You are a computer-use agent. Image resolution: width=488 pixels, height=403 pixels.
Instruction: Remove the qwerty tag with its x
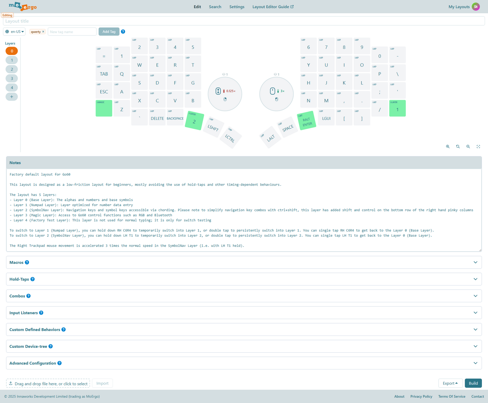(x=43, y=32)
